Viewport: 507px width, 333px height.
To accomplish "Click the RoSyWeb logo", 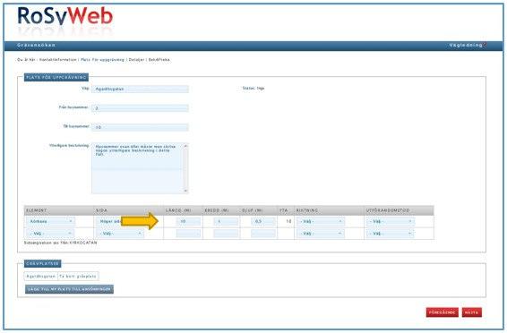I will 65,17.
